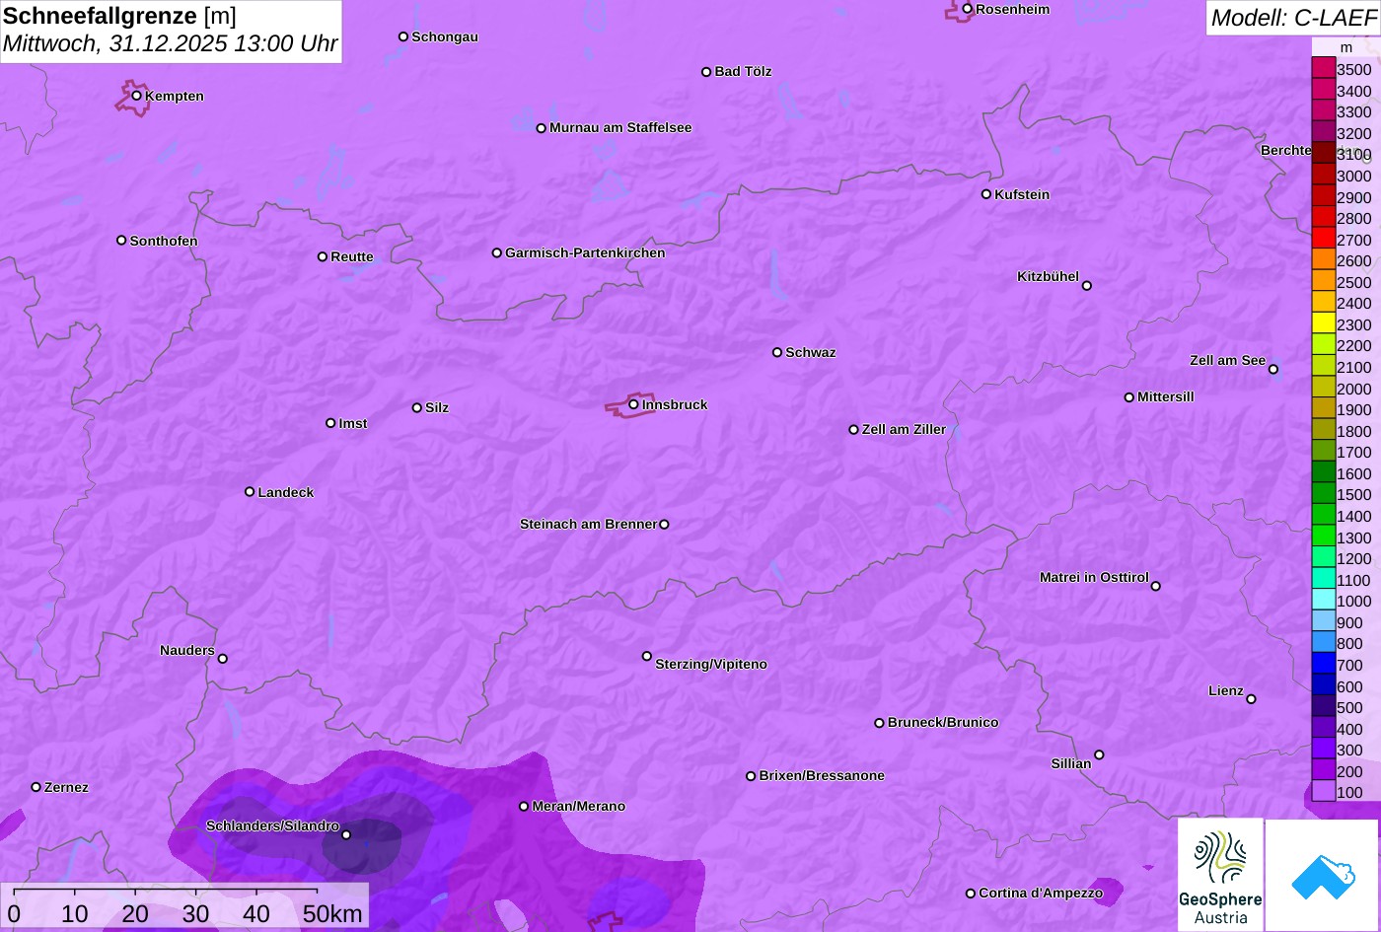Click the Innsbruck city marker
The image size is (1381, 932).
(633, 404)
